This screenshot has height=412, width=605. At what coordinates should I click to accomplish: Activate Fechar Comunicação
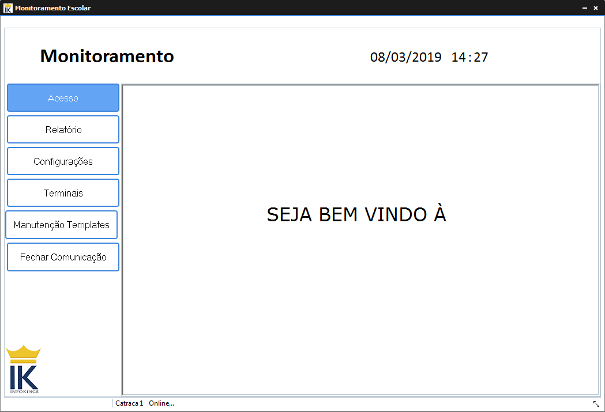coord(62,257)
